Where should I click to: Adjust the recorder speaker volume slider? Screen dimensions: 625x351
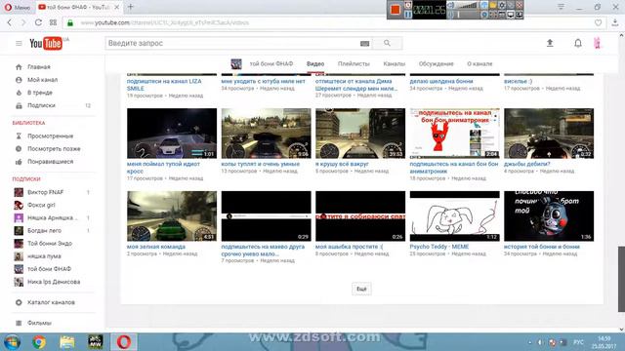(467, 5)
